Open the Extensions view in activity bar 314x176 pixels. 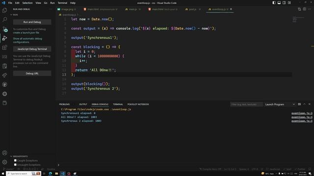click(x=4, y=47)
